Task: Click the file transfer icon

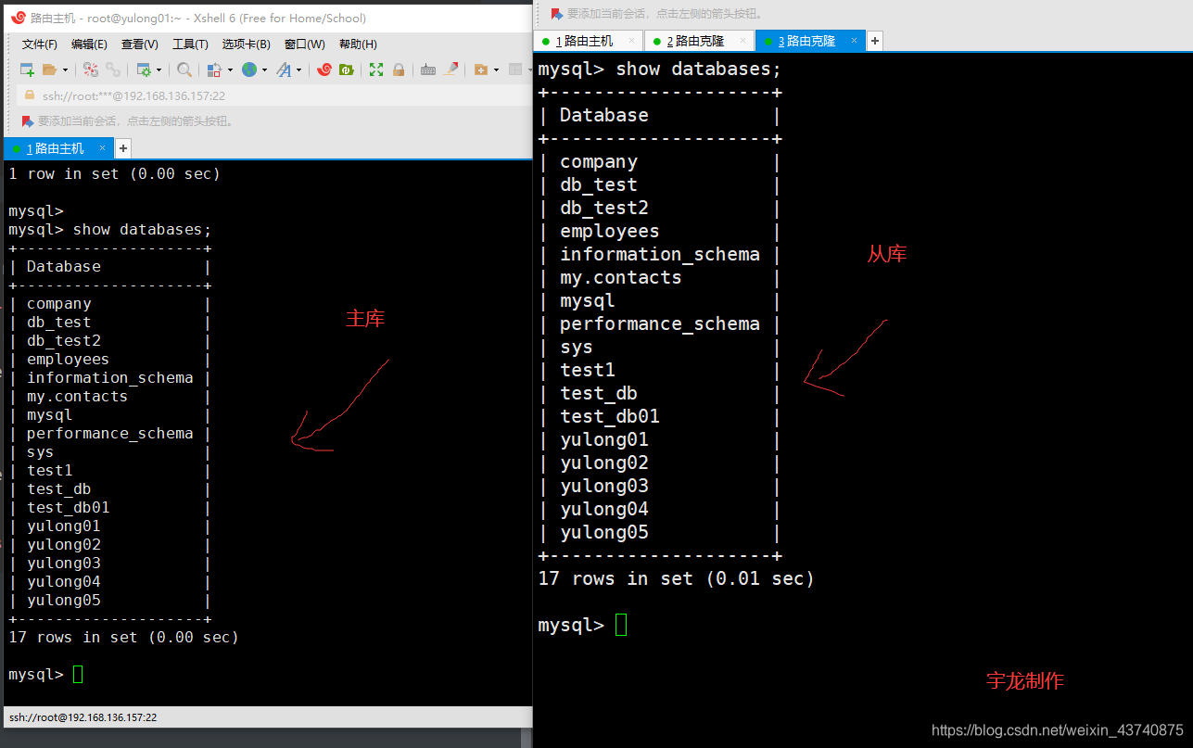Action: coord(214,70)
